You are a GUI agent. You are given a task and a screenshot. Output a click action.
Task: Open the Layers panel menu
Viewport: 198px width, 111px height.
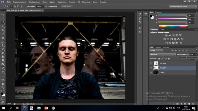pos(196,47)
